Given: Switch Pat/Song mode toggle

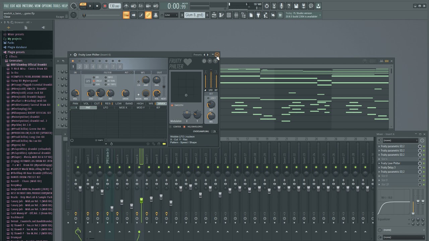Looking at the screenshot, I should [x=83, y=6].
